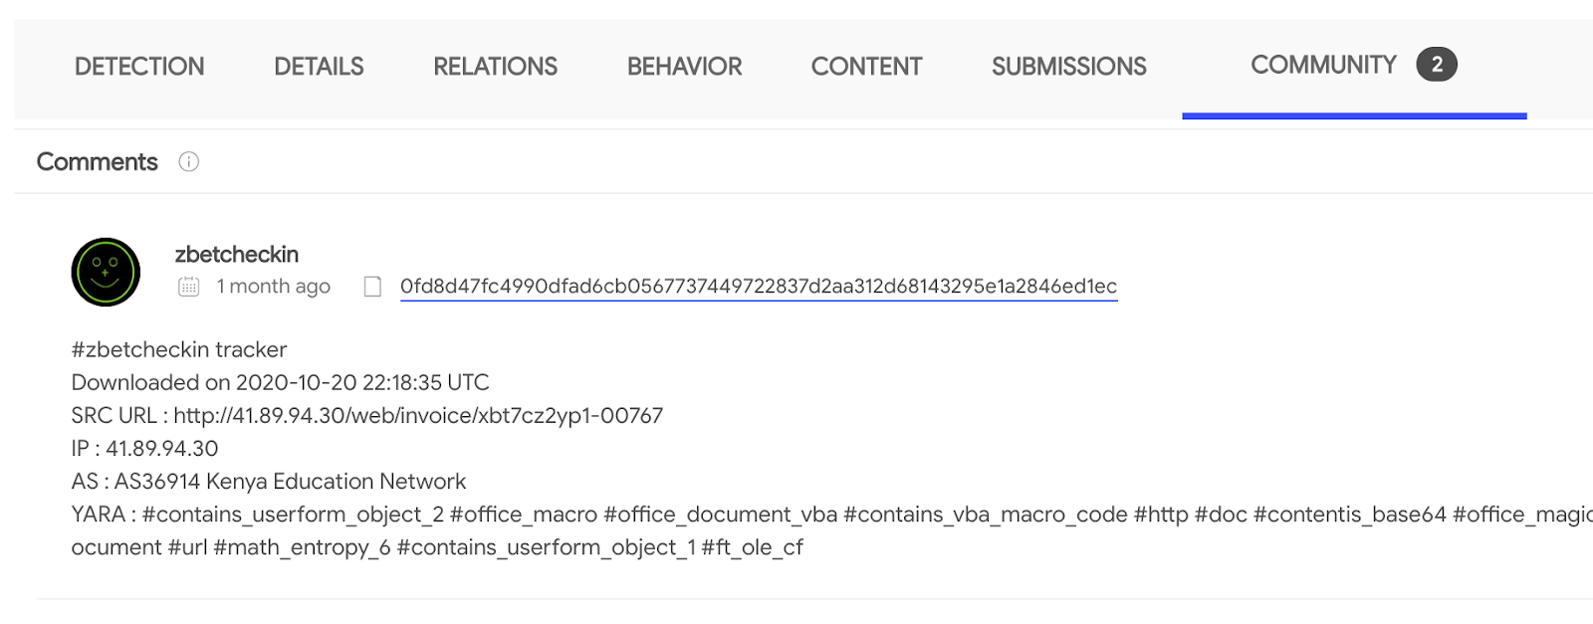Switch to the DETAILS tab
The height and width of the screenshot is (624, 1593).
(319, 67)
